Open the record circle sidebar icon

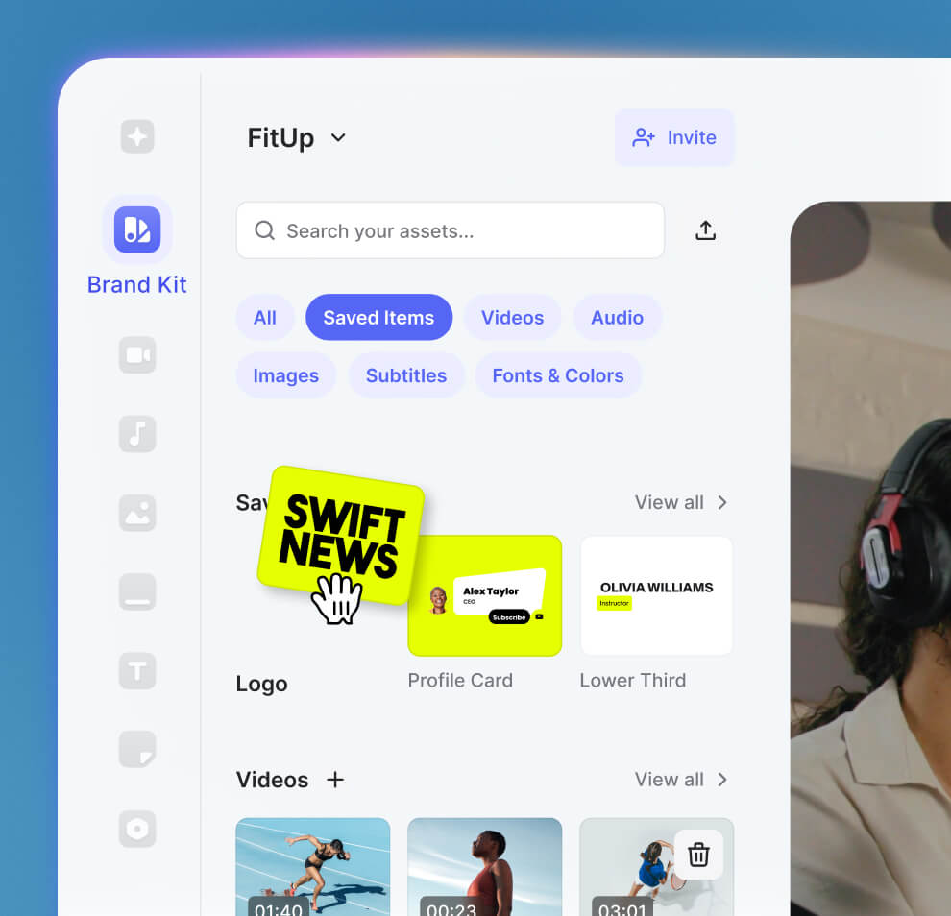tap(137, 829)
